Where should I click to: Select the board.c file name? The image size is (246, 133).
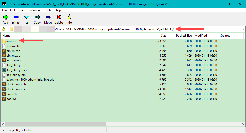coord(11,99)
